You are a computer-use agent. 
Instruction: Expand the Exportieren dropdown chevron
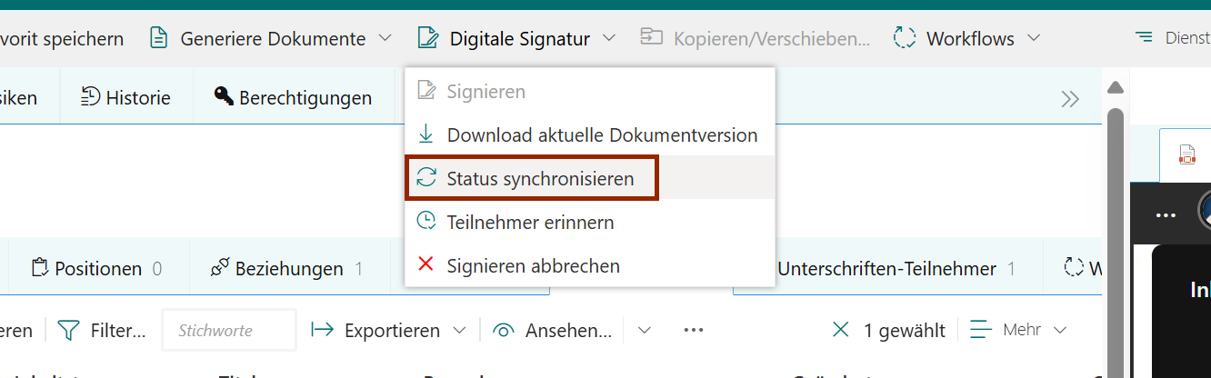tap(460, 331)
